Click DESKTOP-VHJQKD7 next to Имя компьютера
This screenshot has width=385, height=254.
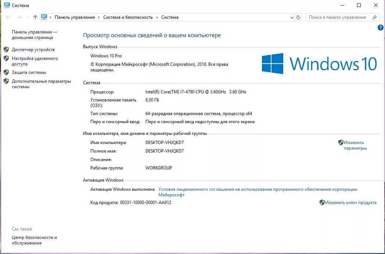165,143
